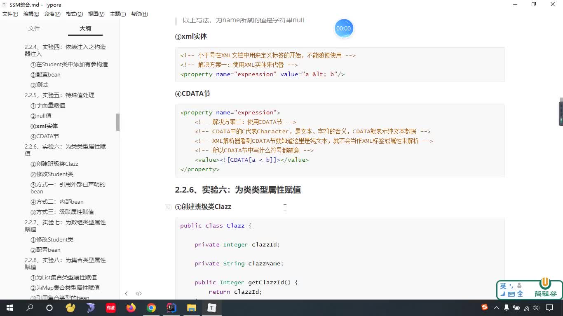Open the 视图(V) menu

click(x=96, y=14)
